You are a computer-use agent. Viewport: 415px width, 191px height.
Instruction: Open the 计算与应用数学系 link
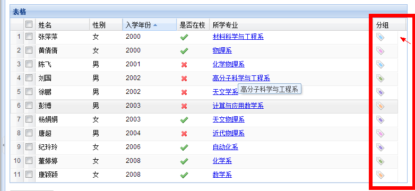[x=238, y=106]
